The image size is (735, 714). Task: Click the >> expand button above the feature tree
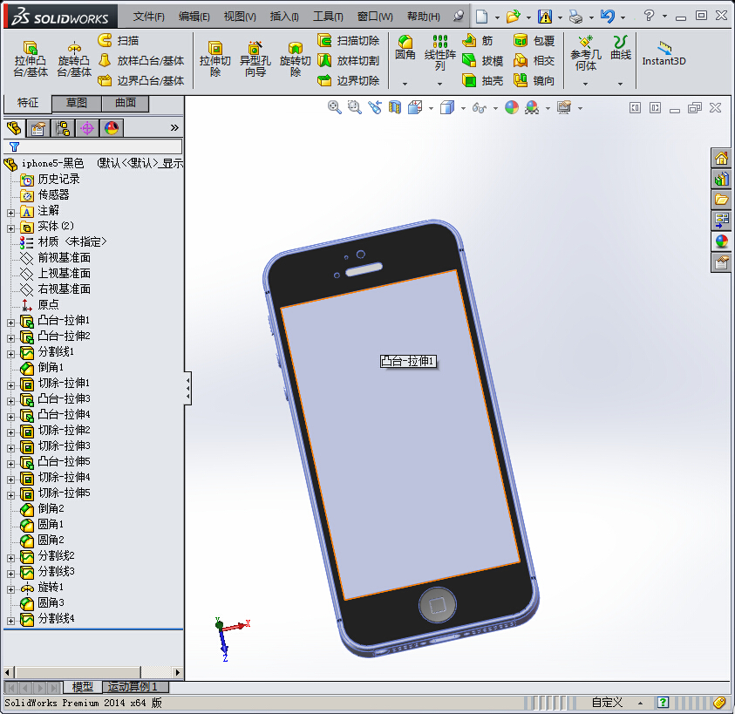point(173,126)
